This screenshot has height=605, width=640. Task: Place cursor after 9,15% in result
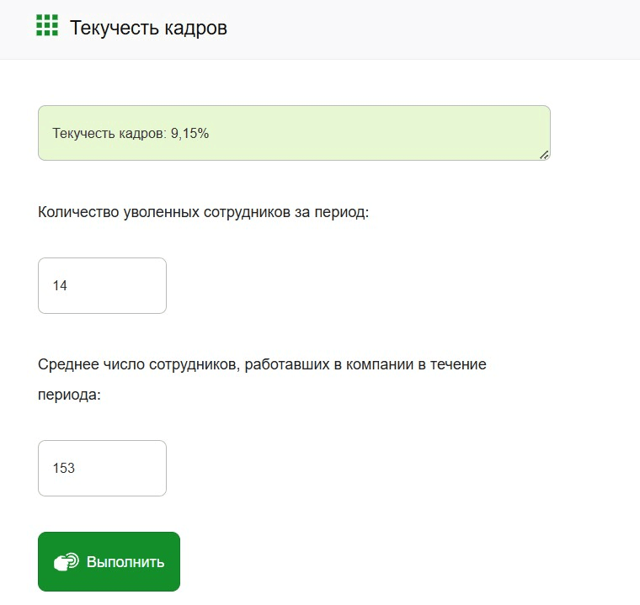click(x=210, y=134)
